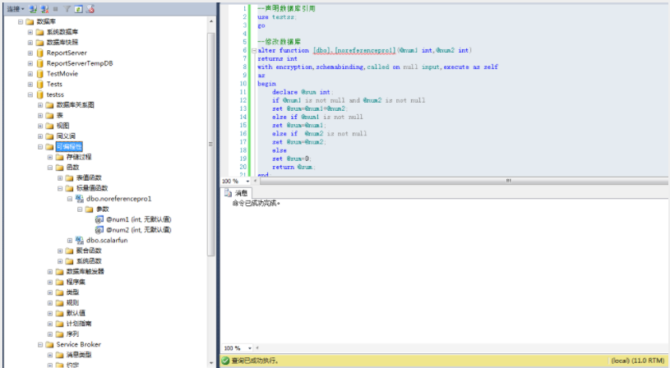Expand the 数据库关系图 node

tap(40, 105)
